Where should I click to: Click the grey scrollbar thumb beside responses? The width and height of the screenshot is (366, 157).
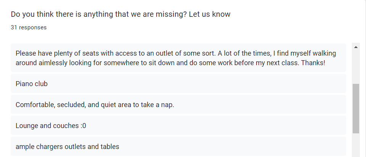(356, 109)
